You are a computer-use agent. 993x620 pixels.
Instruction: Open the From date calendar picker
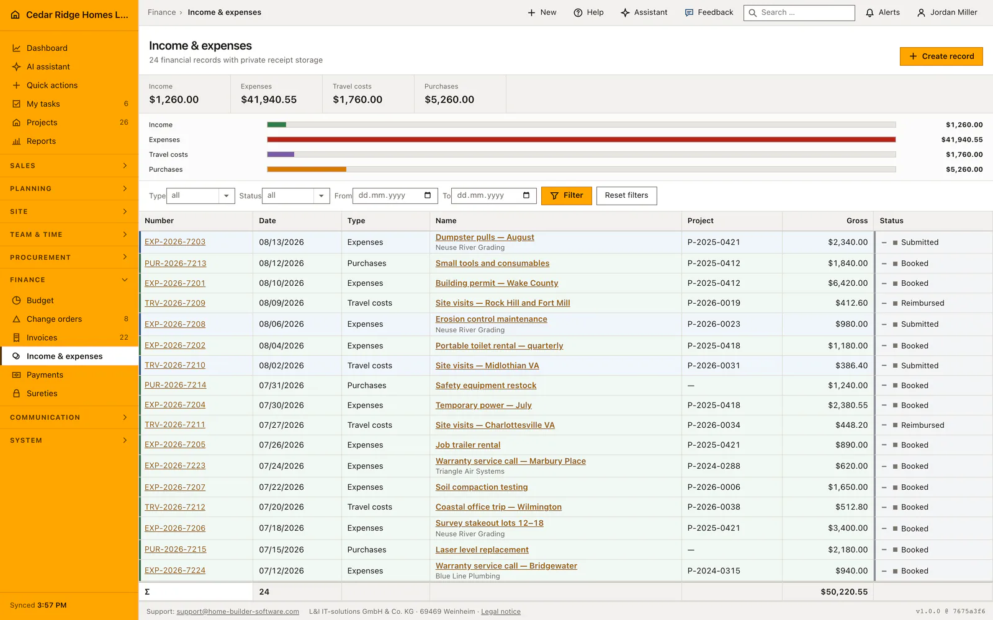(428, 195)
